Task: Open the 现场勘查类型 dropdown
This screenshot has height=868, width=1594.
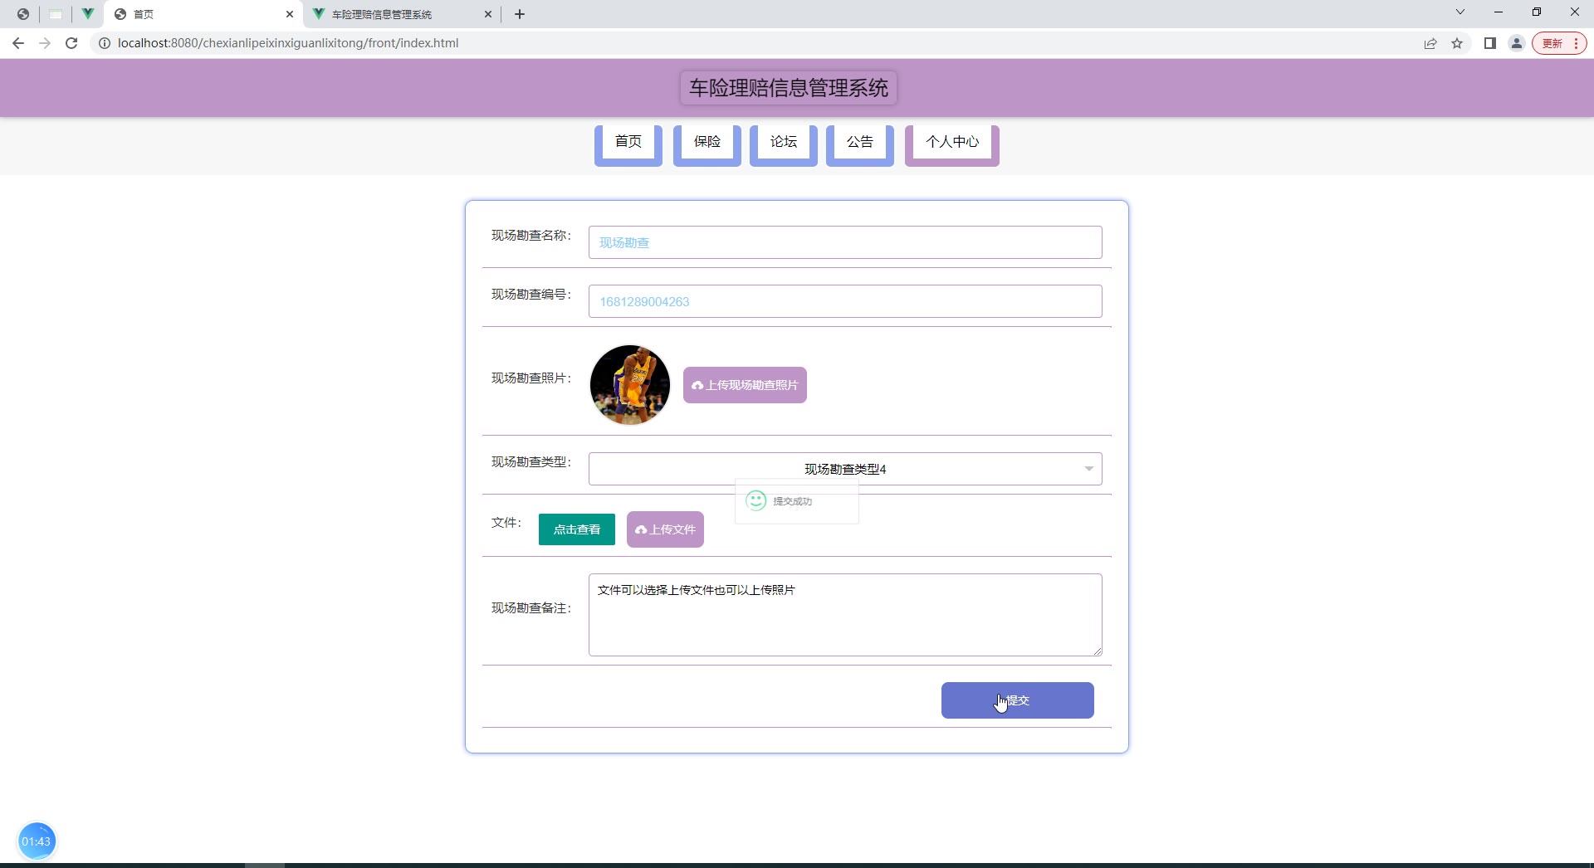Action: pos(844,469)
